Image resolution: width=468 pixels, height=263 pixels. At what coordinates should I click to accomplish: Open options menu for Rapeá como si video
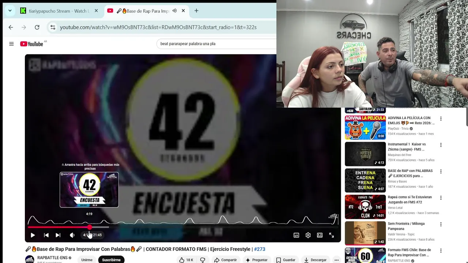[x=441, y=198]
